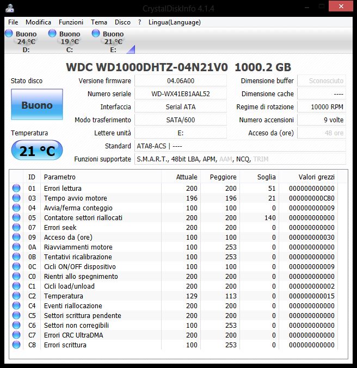Open the Disco menu
The image size is (357, 368).
click(x=122, y=22)
